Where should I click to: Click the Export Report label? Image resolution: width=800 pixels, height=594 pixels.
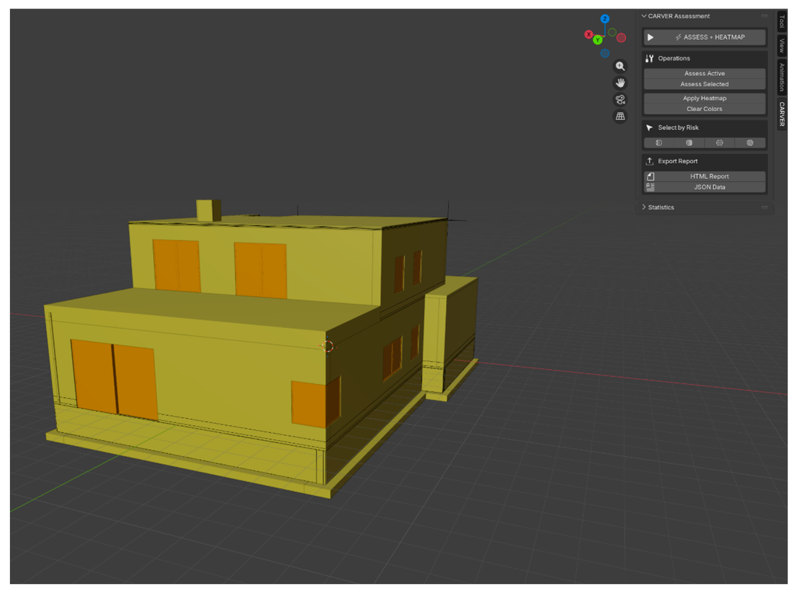(678, 162)
